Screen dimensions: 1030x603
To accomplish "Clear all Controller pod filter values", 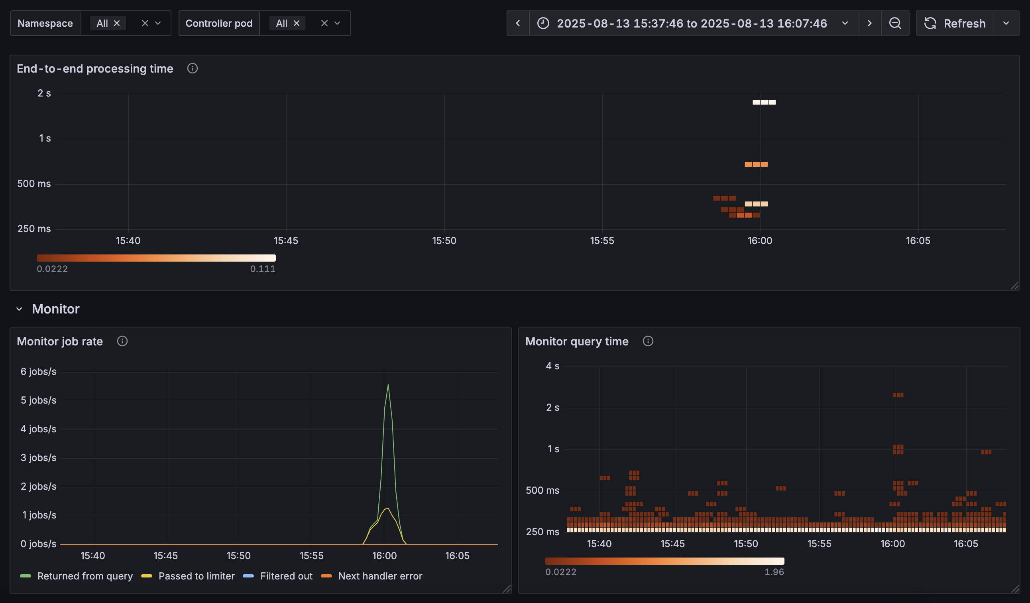I will click(x=324, y=23).
